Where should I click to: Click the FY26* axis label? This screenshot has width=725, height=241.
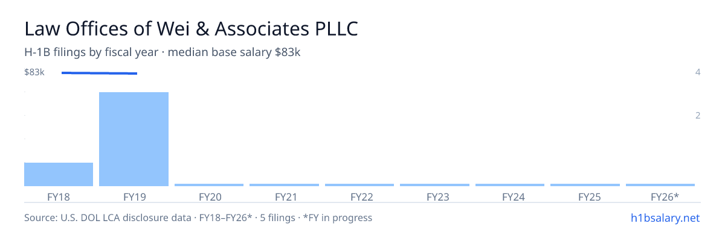point(665,196)
